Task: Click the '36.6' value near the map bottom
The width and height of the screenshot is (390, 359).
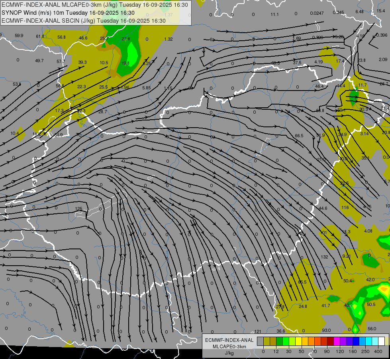Action: (281, 331)
